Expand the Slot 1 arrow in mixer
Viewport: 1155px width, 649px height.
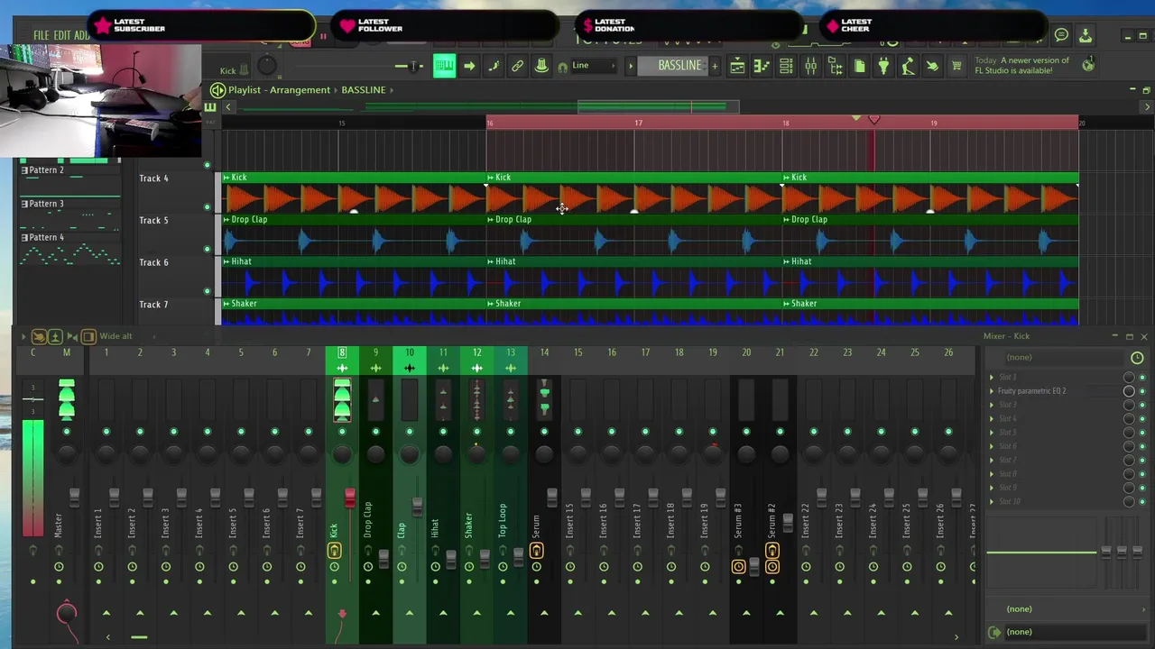tap(992, 378)
